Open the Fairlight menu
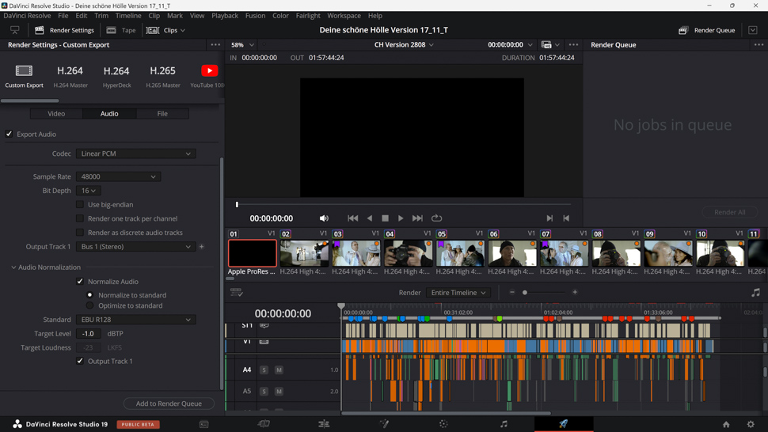768x432 pixels. coord(307,16)
